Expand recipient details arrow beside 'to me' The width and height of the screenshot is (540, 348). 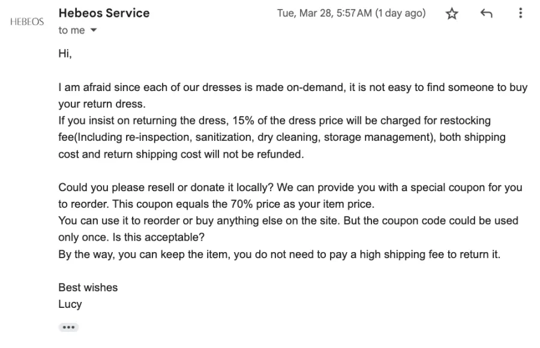tap(94, 31)
